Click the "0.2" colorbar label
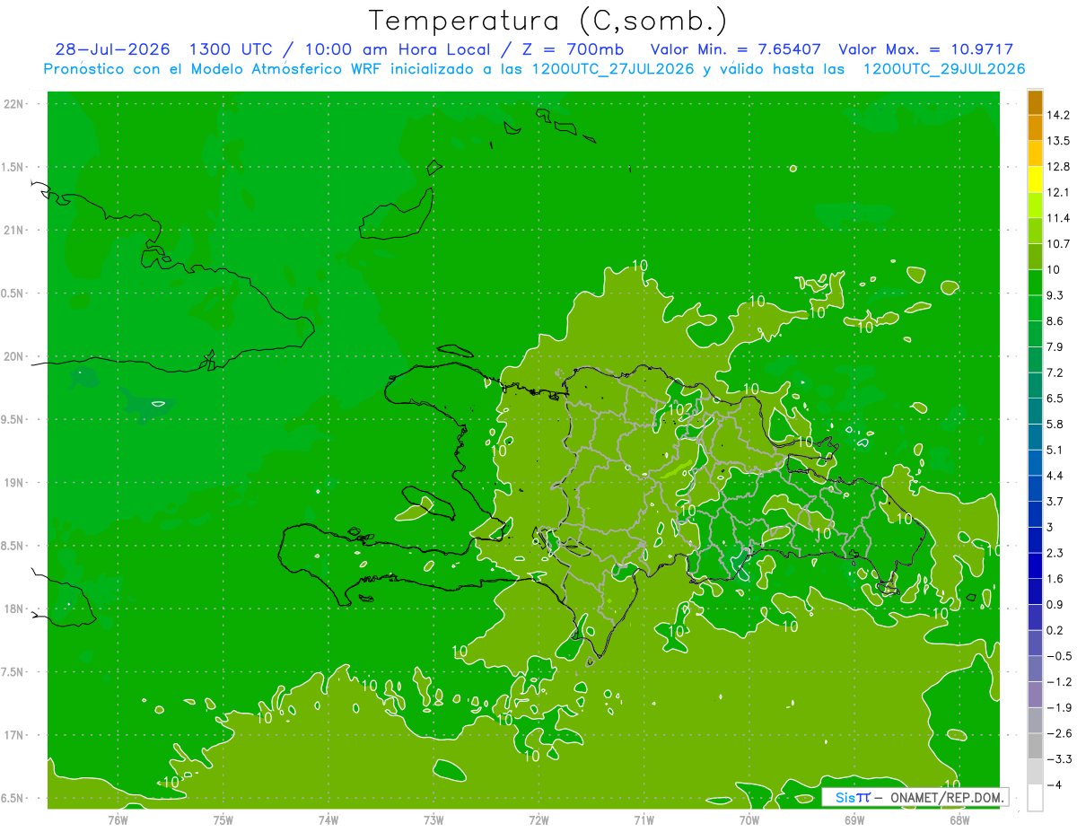Image resolution: width=1077 pixels, height=832 pixels. point(1055,630)
